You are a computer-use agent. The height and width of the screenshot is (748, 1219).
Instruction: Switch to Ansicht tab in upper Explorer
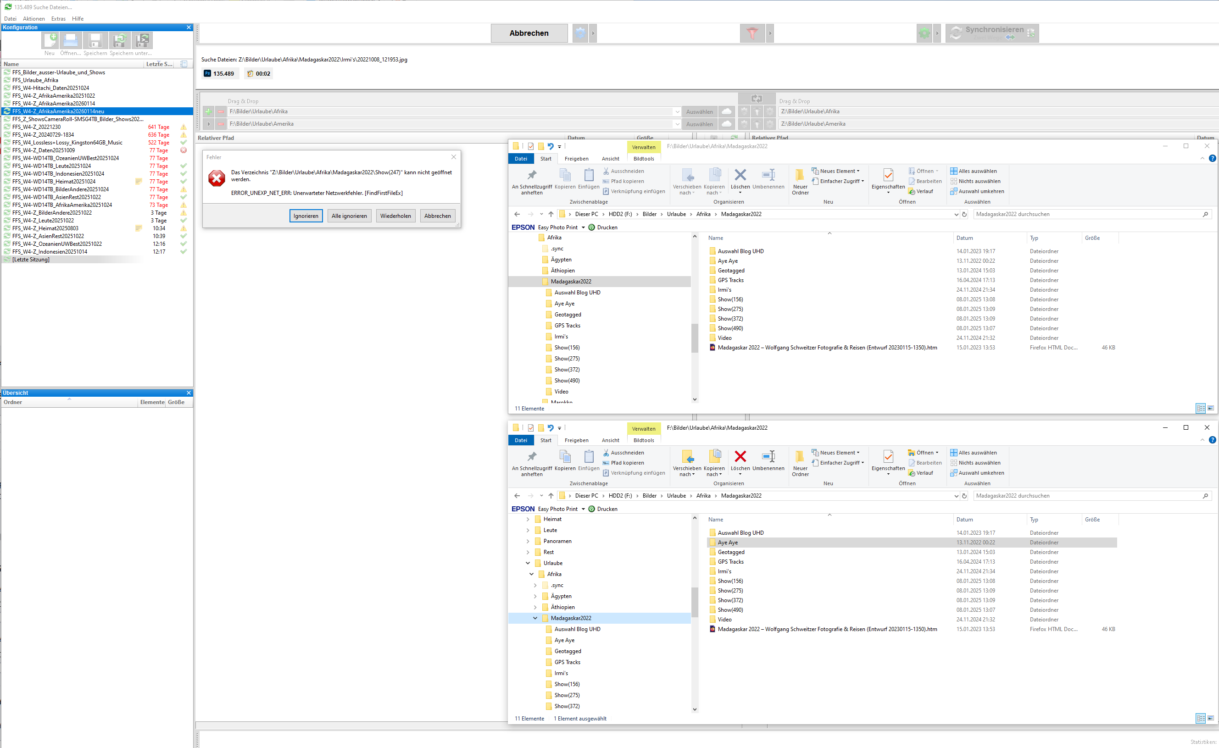pyautogui.click(x=610, y=159)
